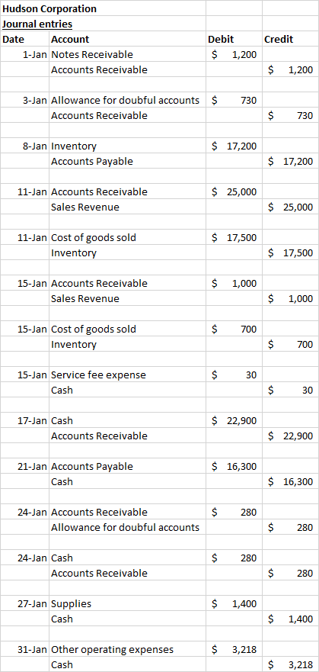This screenshot has width=319, height=672.
Task: Select the 1-Jan date cell
Action: tap(25, 54)
